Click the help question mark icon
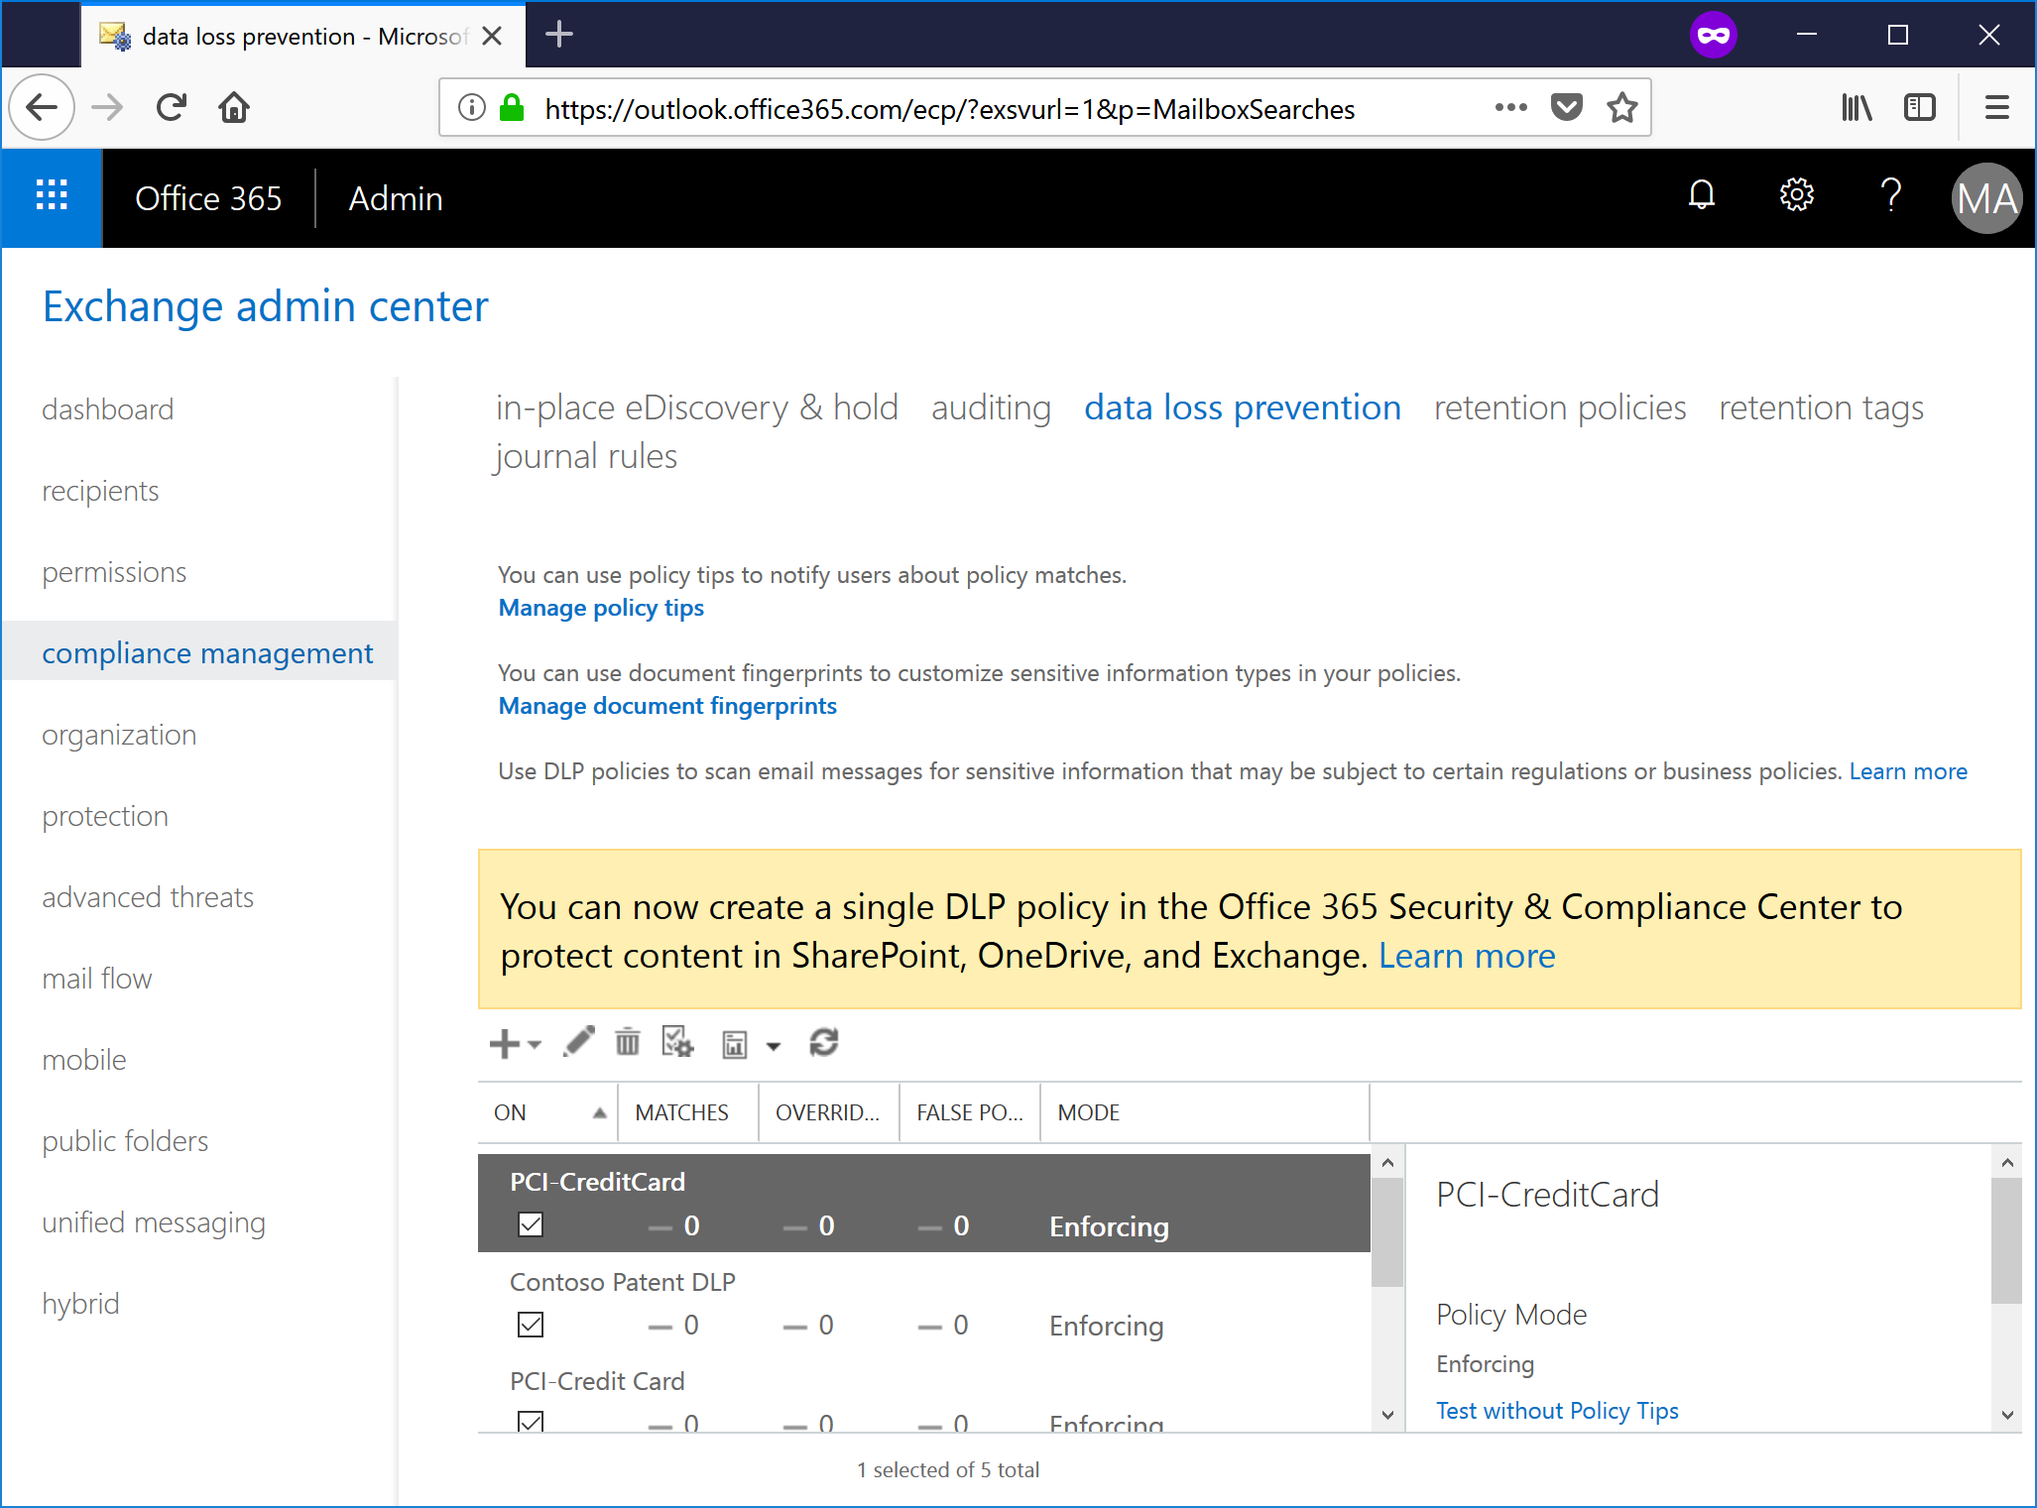This screenshot has height=1508, width=2037. pos(1890,196)
